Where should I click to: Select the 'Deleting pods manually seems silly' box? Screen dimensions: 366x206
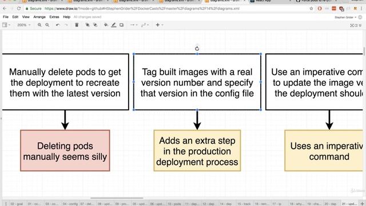click(65, 150)
